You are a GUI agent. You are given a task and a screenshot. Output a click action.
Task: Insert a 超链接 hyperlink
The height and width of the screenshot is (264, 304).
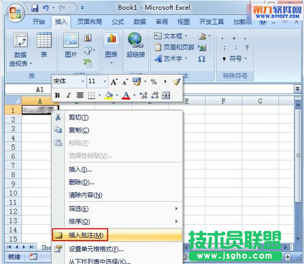coord(136,45)
